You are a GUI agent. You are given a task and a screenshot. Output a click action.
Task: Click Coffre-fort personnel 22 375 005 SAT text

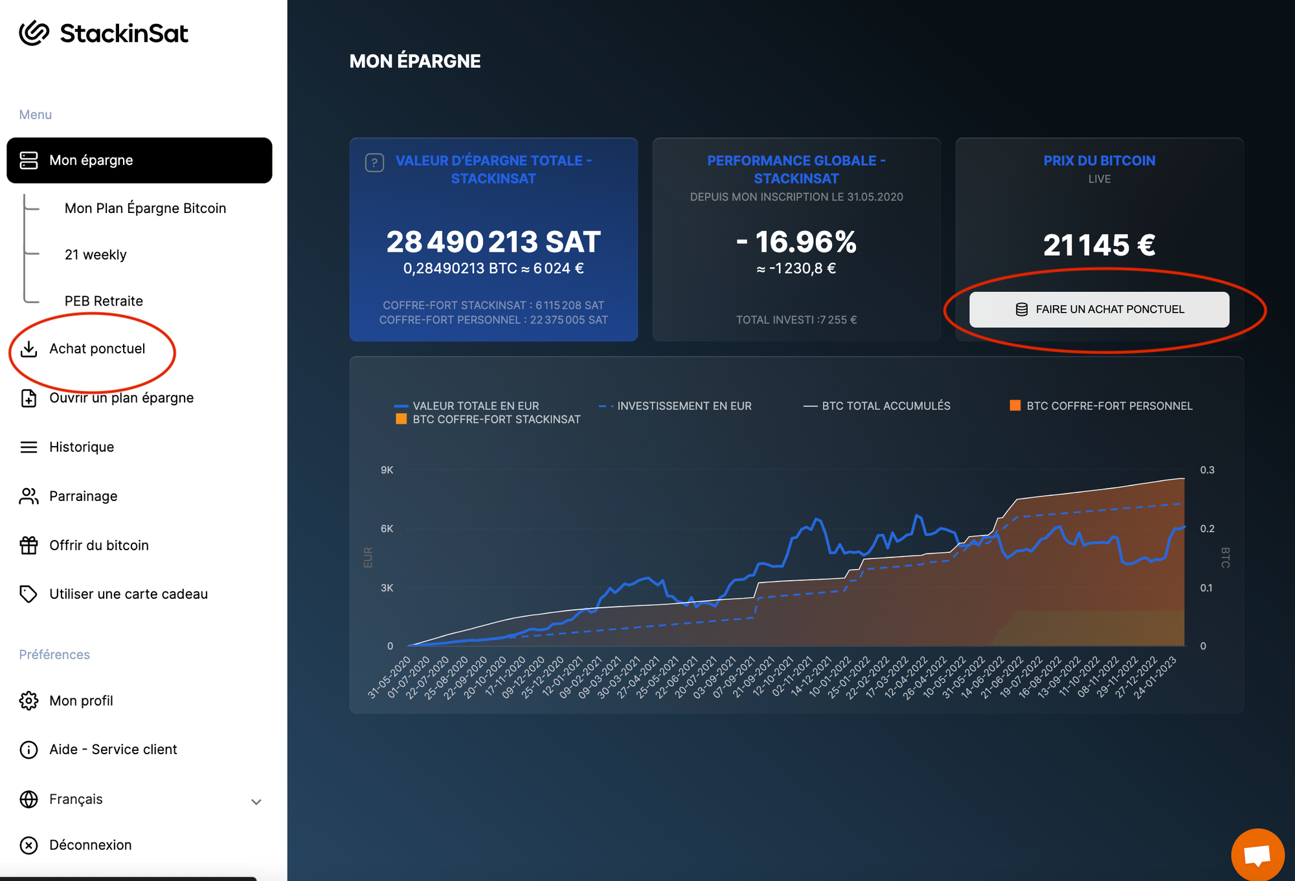pos(493,320)
